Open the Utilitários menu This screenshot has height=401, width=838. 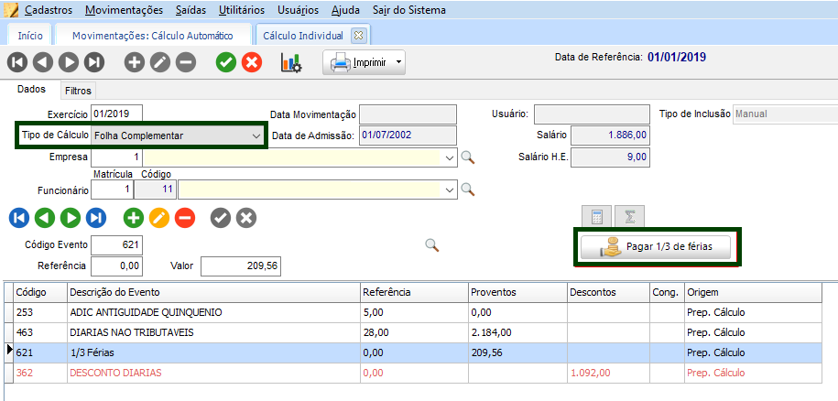tap(242, 9)
